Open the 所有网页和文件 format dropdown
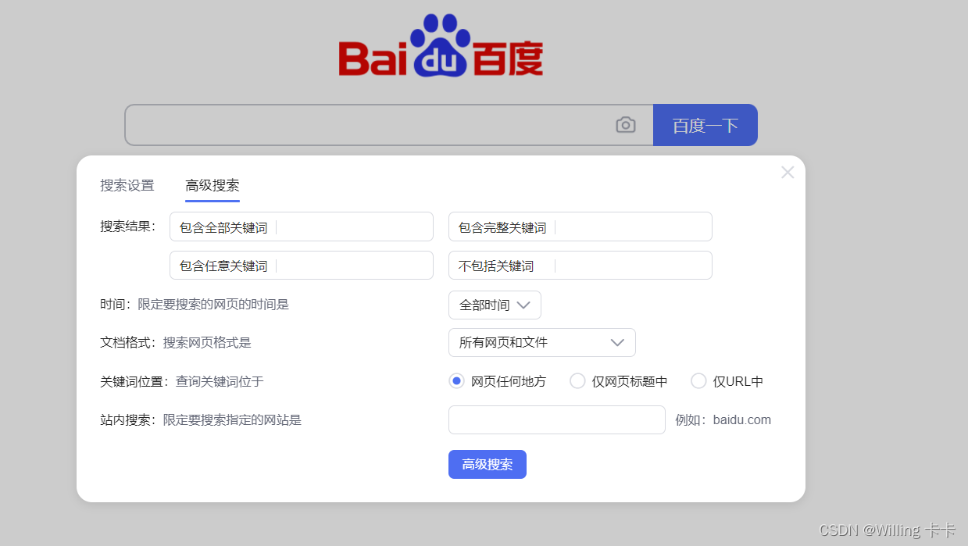 click(x=542, y=342)
